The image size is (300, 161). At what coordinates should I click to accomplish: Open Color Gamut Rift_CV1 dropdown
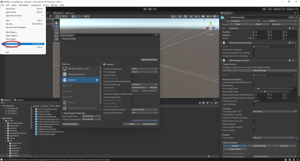(273, 138)
